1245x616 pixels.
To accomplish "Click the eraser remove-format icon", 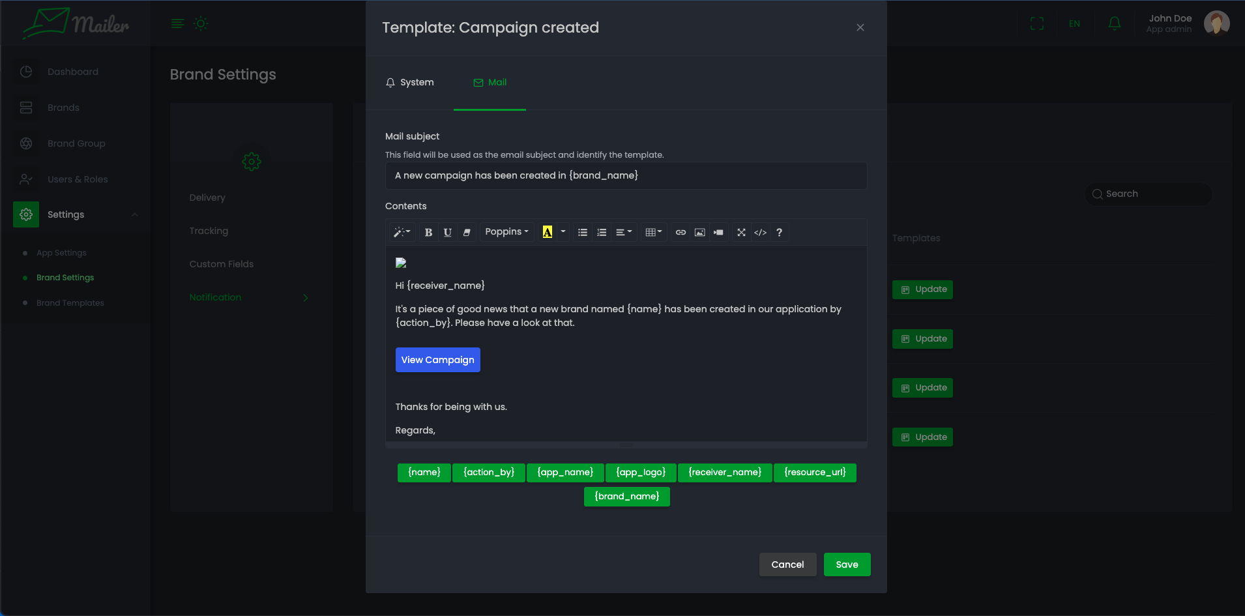I will tap(467, 232).
